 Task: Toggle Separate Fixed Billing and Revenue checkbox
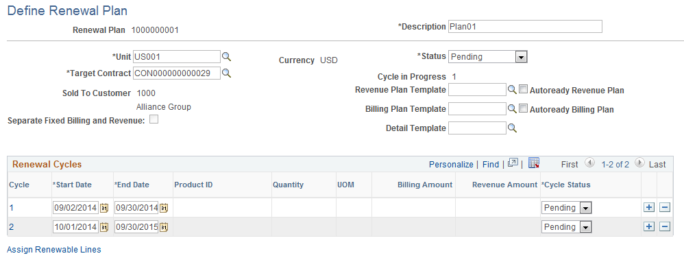(x=154, y=119)
